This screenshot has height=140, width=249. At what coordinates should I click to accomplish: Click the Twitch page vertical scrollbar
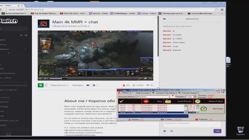[x=158, y=36]
